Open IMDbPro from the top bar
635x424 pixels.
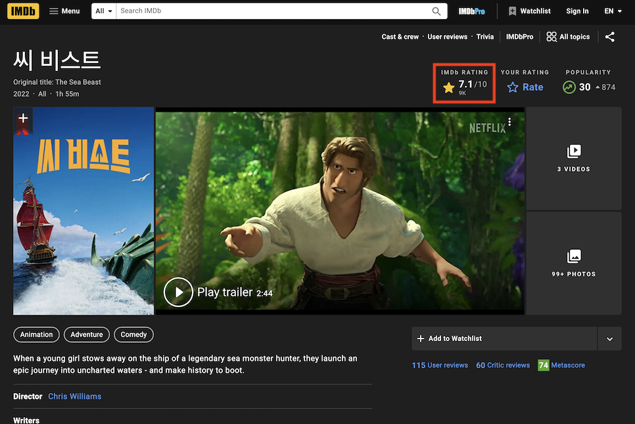click(x=471, y=11)
